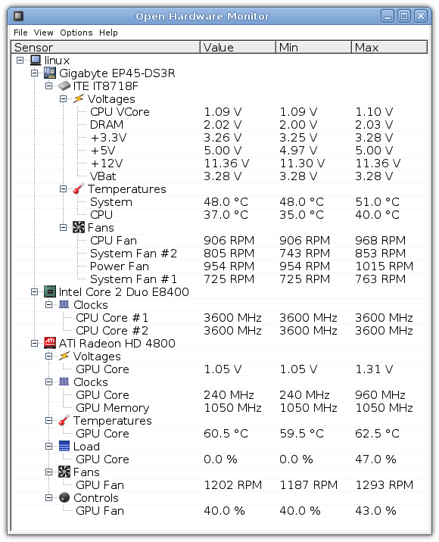Click the 47.0 % max load value
Image resolution: width=439 pixels, height=542 pixels.
pyautogui.click(x=375, y=459)
